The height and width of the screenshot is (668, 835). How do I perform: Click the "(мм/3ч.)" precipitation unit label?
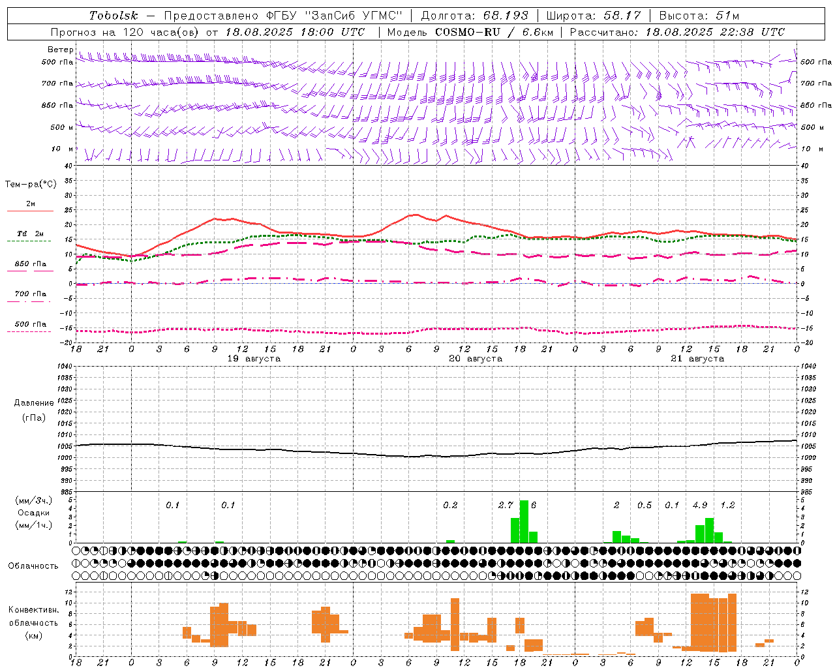[33, 500]
